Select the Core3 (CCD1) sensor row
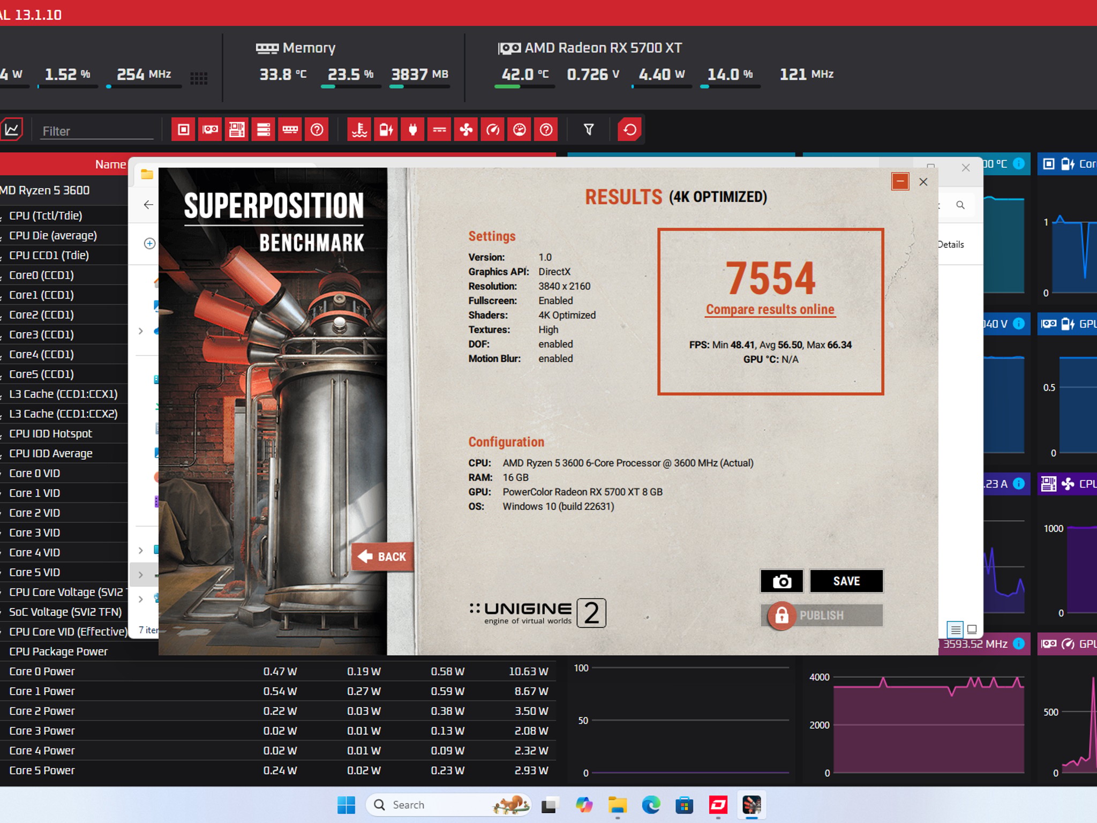This screenshot has width=1097, height=823. click(64, 334)
